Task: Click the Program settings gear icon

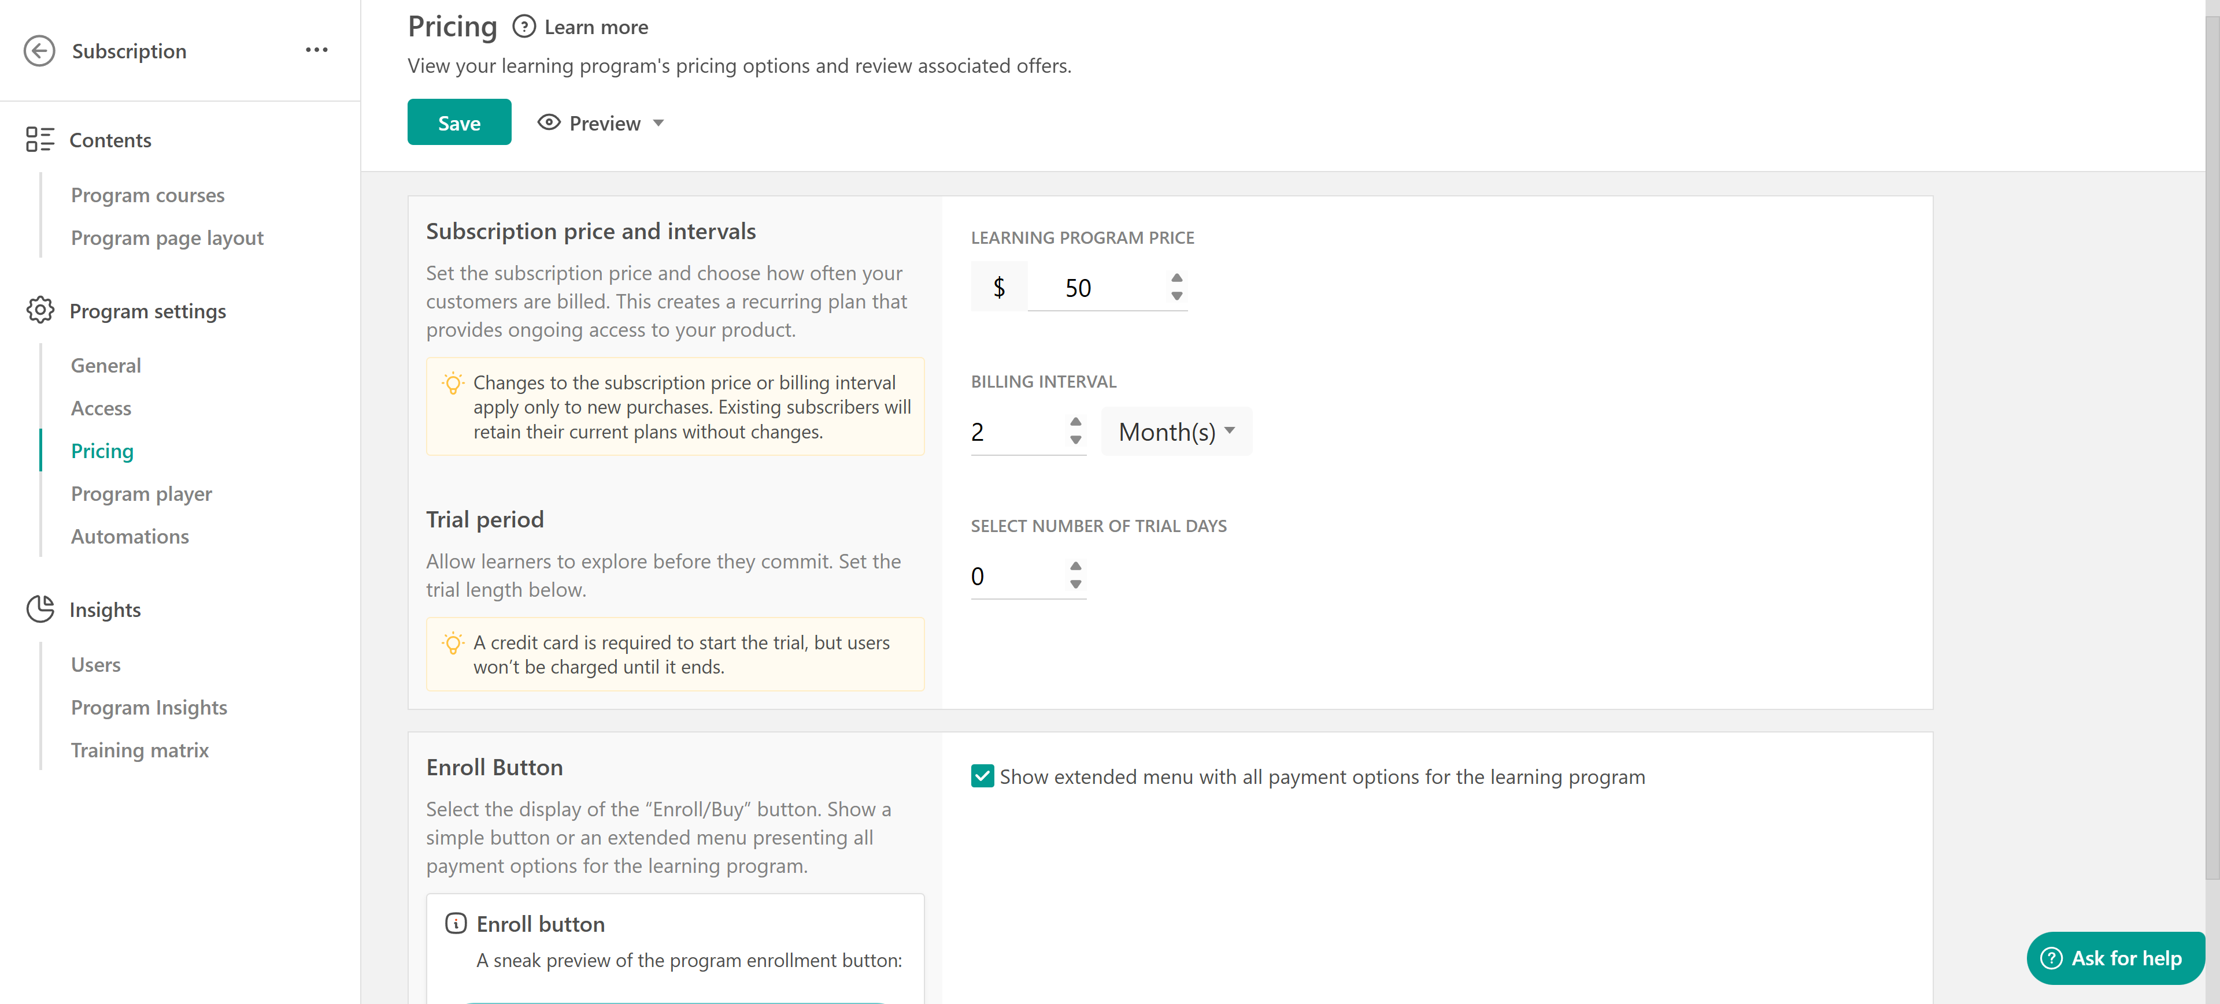Action: [x=40, y=310]
